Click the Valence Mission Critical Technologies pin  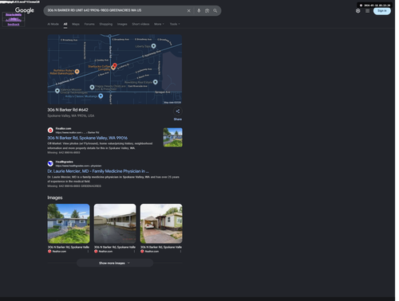[57, 91]
